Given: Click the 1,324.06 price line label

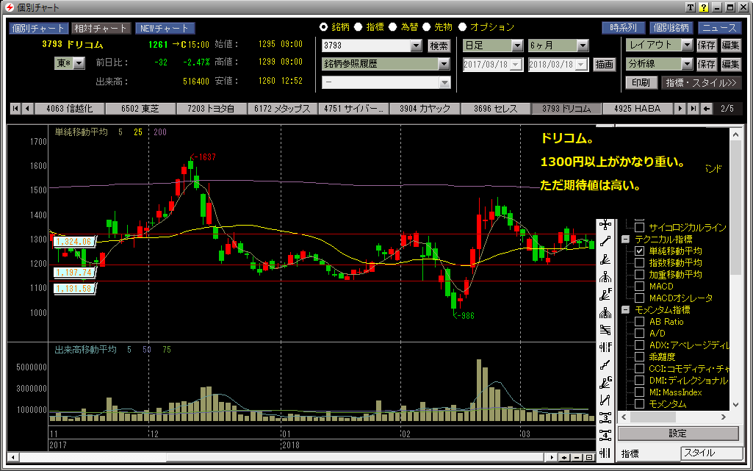Looking at the screenshot, I should pos(74,242).
